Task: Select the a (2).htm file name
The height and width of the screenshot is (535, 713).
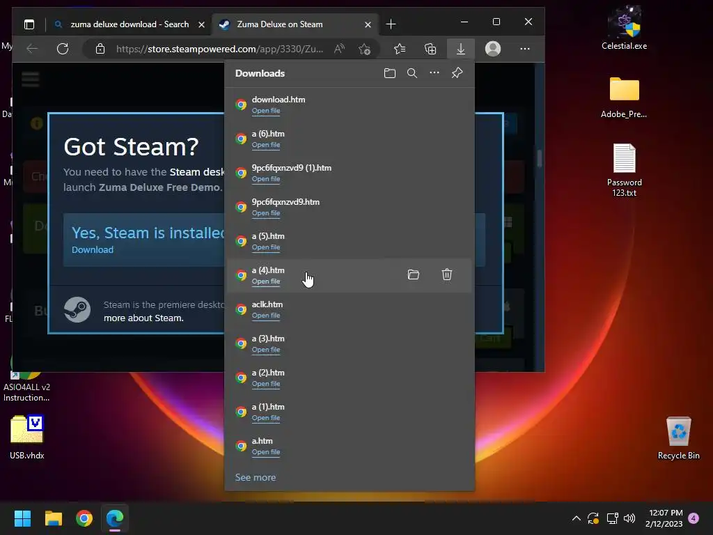Action: coord(268,372)
